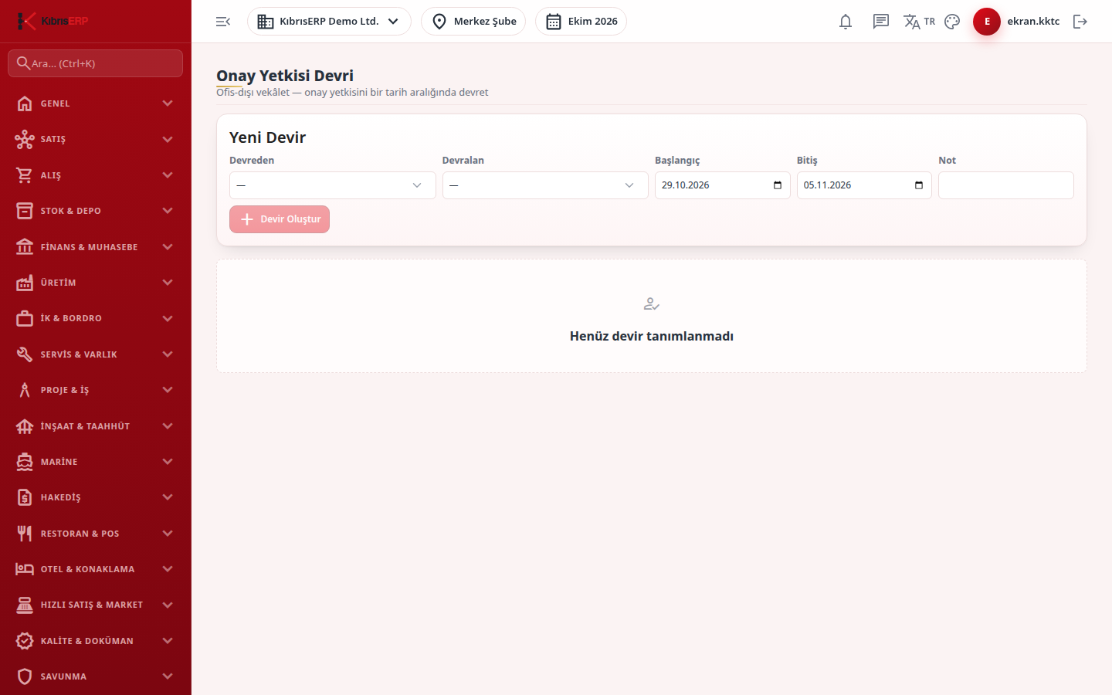Viewport: 1112px width, 695px height.
Task: Open the Proje & İş menu section
Action: click(x=96, y=390)
